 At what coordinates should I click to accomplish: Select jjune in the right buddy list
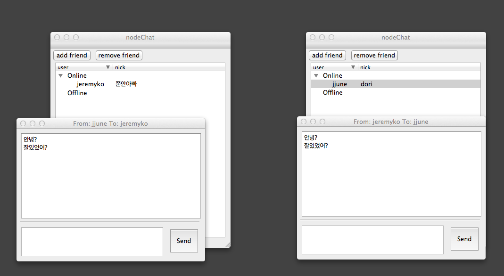339,84
